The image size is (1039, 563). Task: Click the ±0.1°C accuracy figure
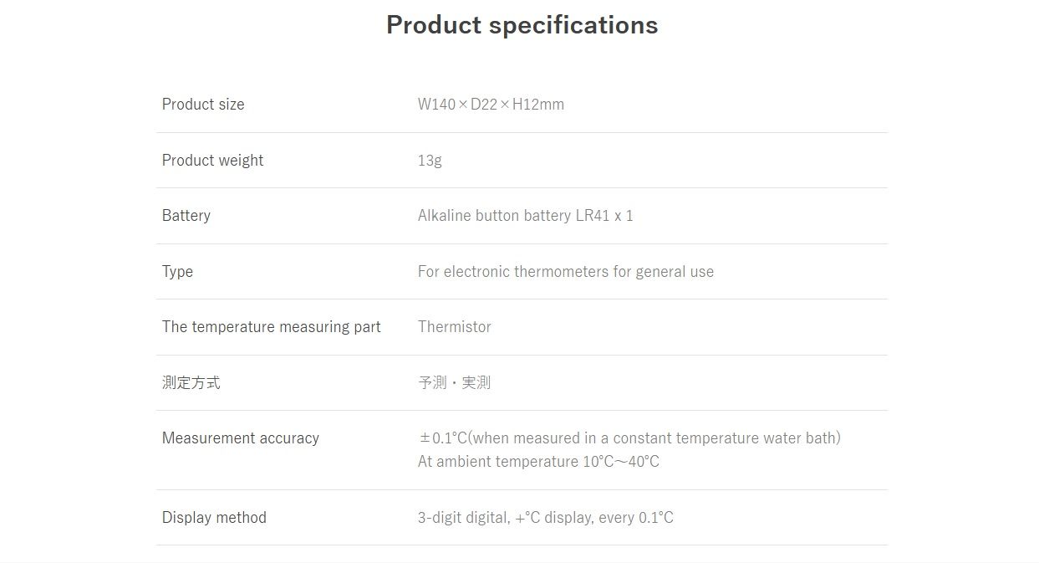click(443, 438)
